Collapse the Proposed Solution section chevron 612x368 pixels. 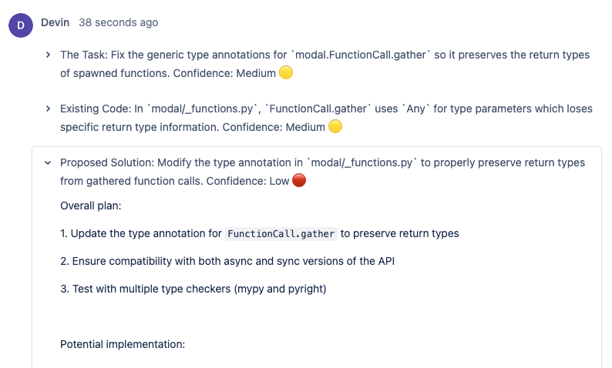click(48, 162)
